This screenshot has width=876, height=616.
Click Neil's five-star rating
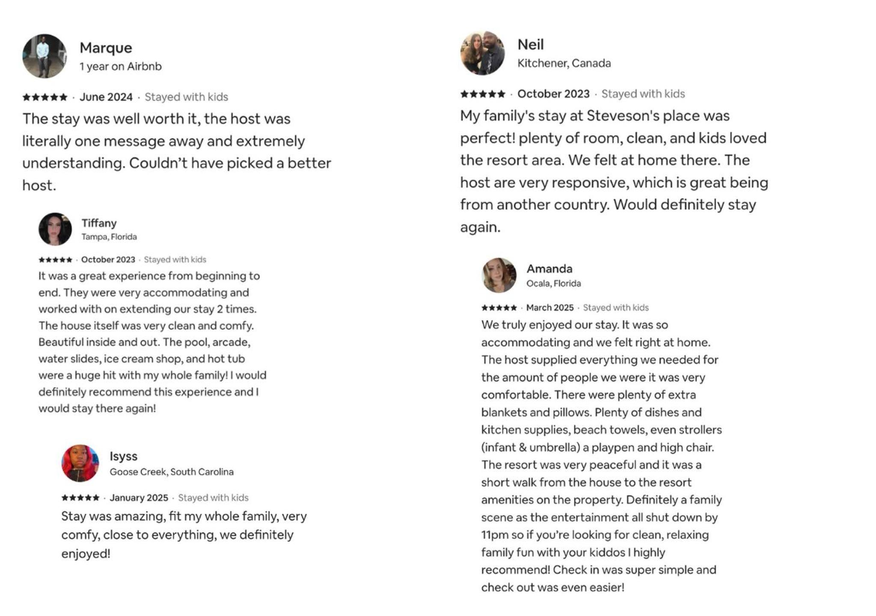coord(483,94)
